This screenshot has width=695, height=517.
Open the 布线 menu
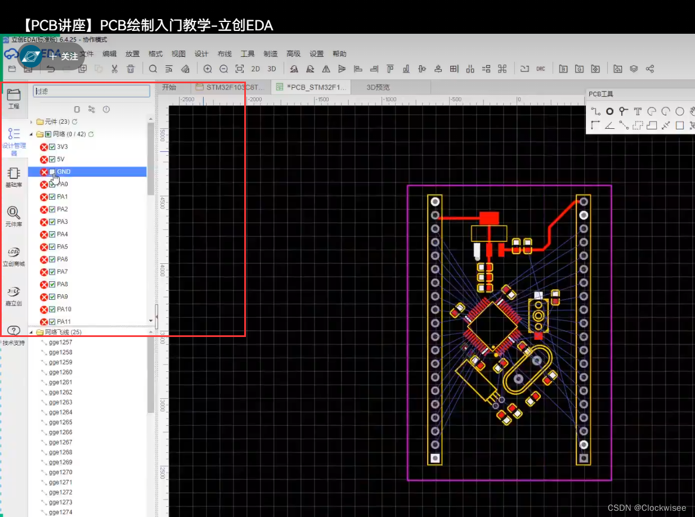[x=225, y=54]
